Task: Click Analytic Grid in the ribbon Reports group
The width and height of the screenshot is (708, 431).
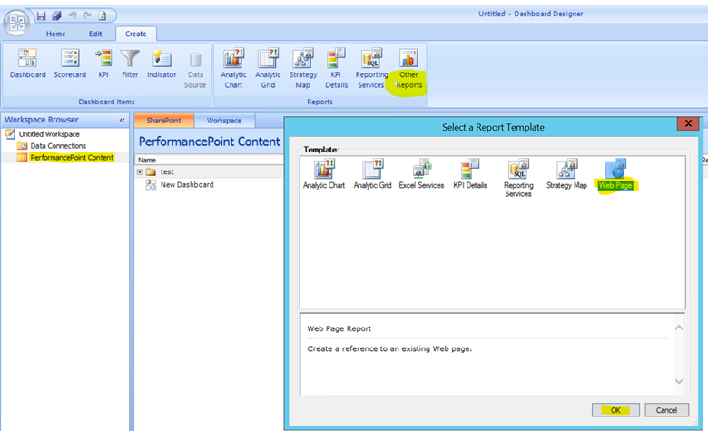Action: tap(268, 69)
